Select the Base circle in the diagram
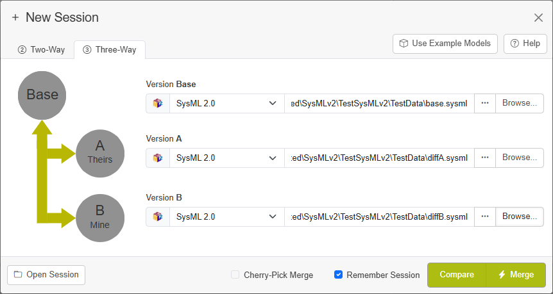The width and height of the screenshot is (553, 294). click(x=42, y=95)
